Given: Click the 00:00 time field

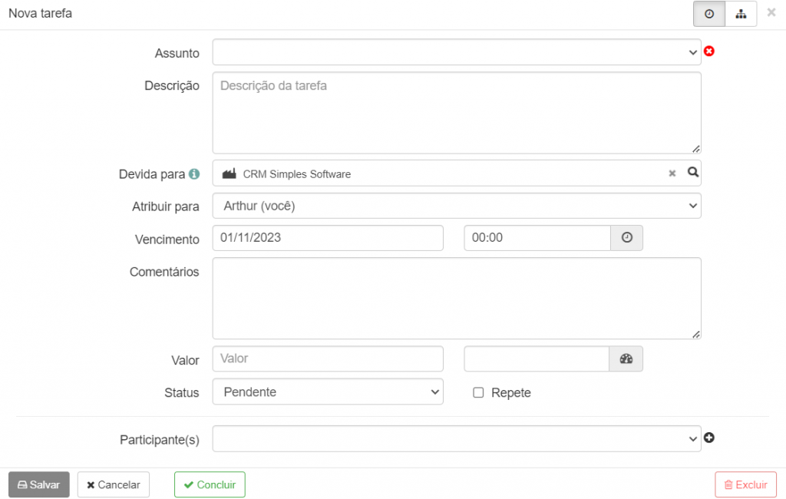Looking at the screenshot, I should (537, 238).
